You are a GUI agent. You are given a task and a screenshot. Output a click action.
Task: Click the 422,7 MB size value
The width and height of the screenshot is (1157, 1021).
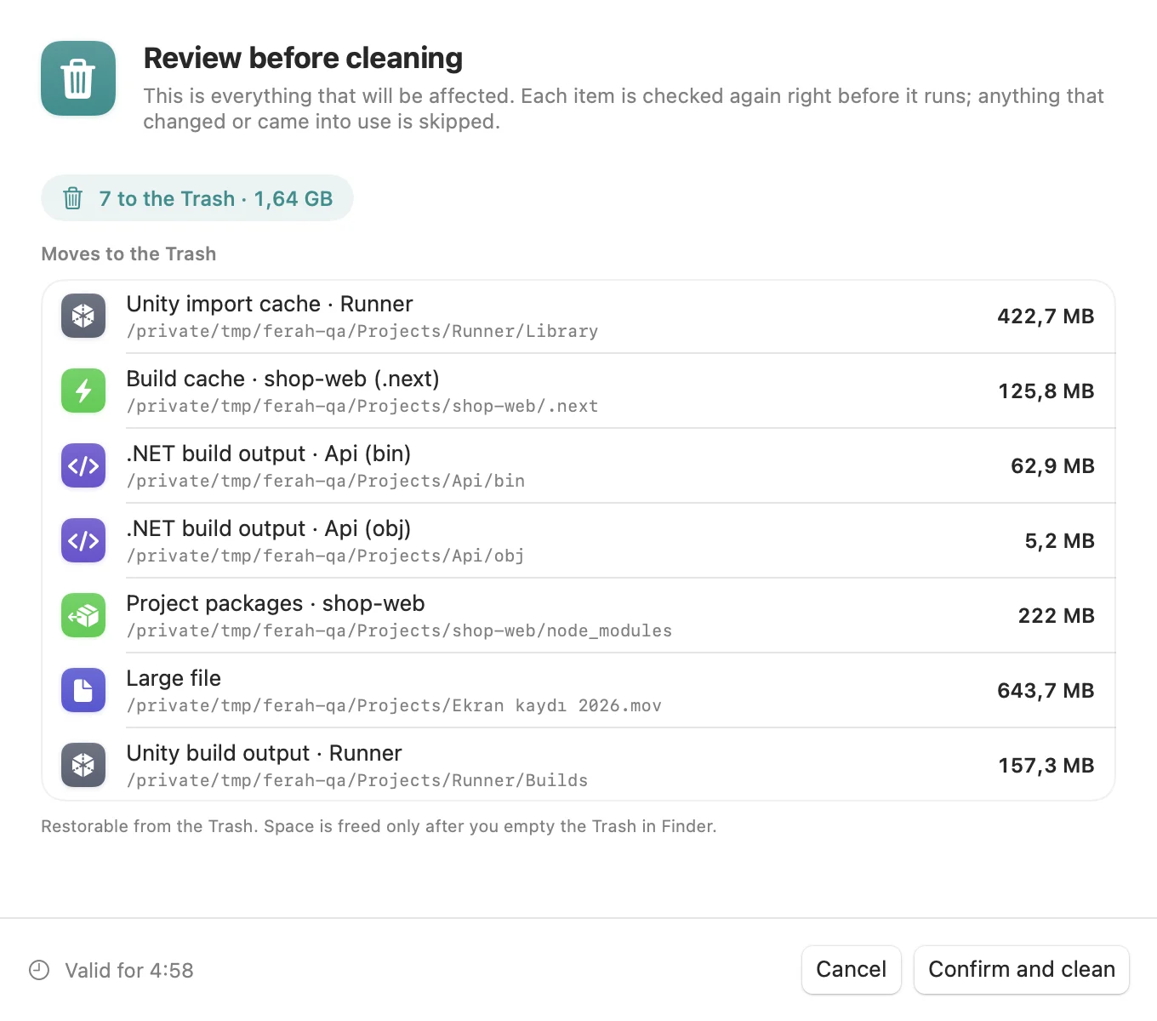pos(1046,317)
